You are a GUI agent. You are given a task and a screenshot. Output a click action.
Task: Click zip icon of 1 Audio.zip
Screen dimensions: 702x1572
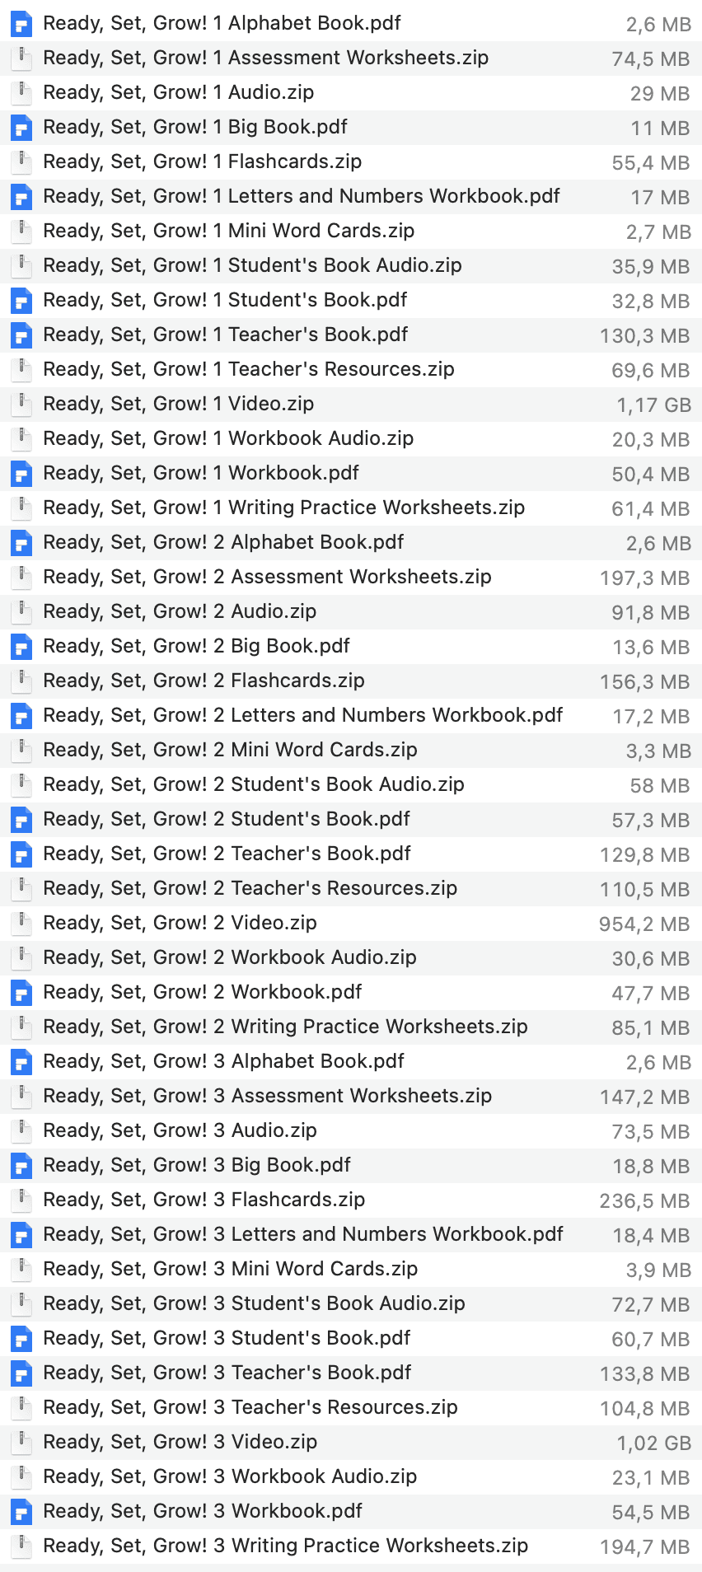tap(21, 92)
